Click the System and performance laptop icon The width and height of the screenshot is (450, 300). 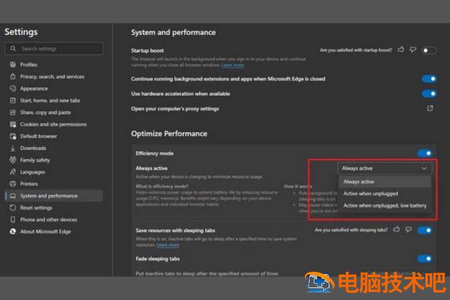pyautogui.click(x=13, y=196)
